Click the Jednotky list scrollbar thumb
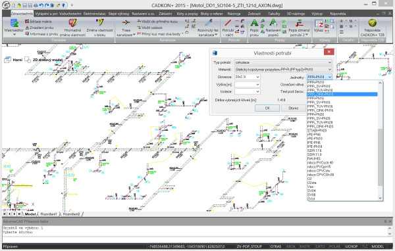This screenshot has width=395, height=251. pos(380,157)
